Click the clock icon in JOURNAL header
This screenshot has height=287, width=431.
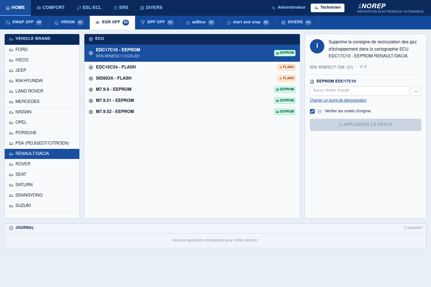point(11,228)
